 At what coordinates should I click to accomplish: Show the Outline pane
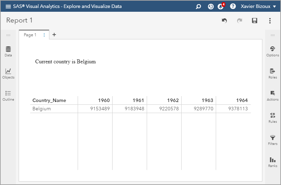[8, 95]
